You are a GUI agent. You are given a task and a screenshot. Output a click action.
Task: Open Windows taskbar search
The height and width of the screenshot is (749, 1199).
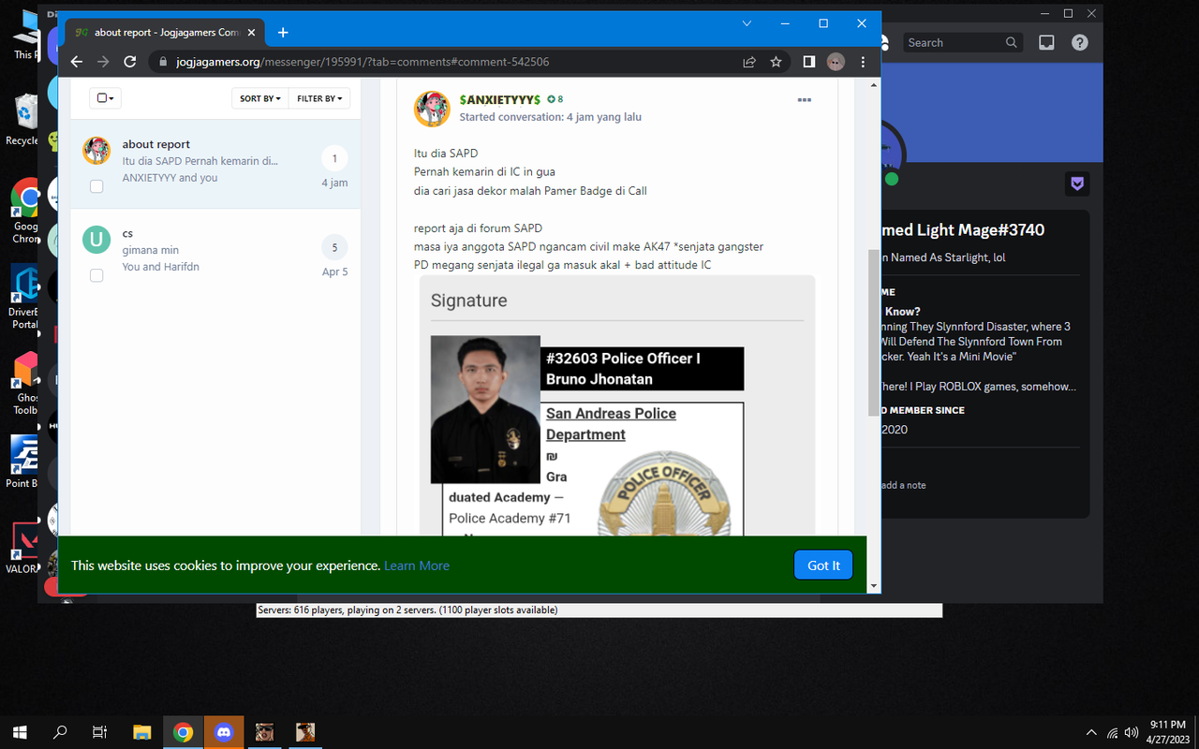(60, 732)
